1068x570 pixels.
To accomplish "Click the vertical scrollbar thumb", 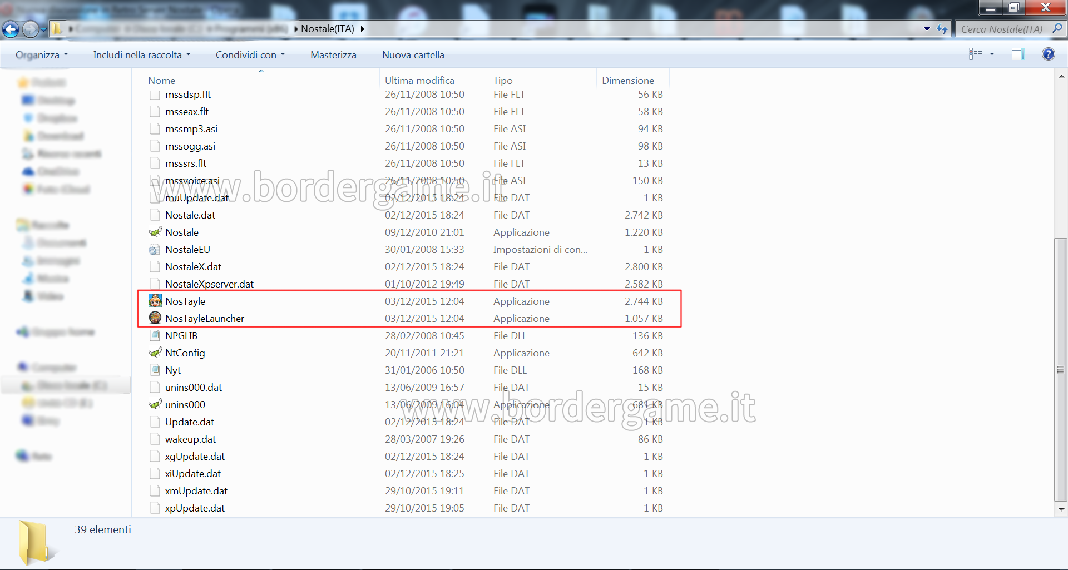I will pos(1061,369).
